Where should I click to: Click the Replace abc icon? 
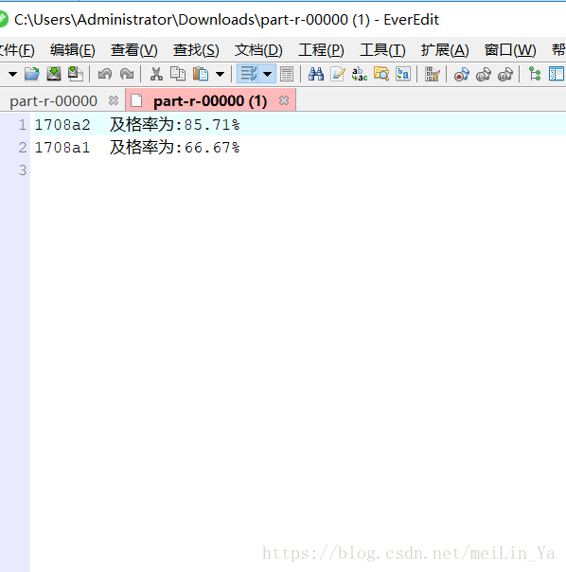(360, 74)
